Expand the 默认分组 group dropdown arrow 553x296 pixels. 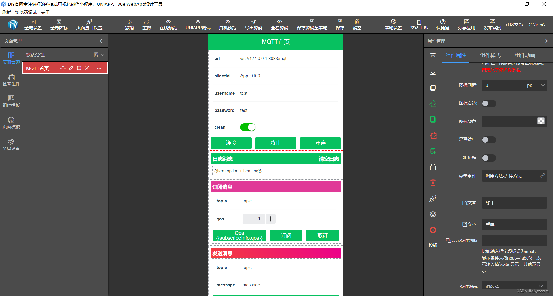tap(103, 55)
